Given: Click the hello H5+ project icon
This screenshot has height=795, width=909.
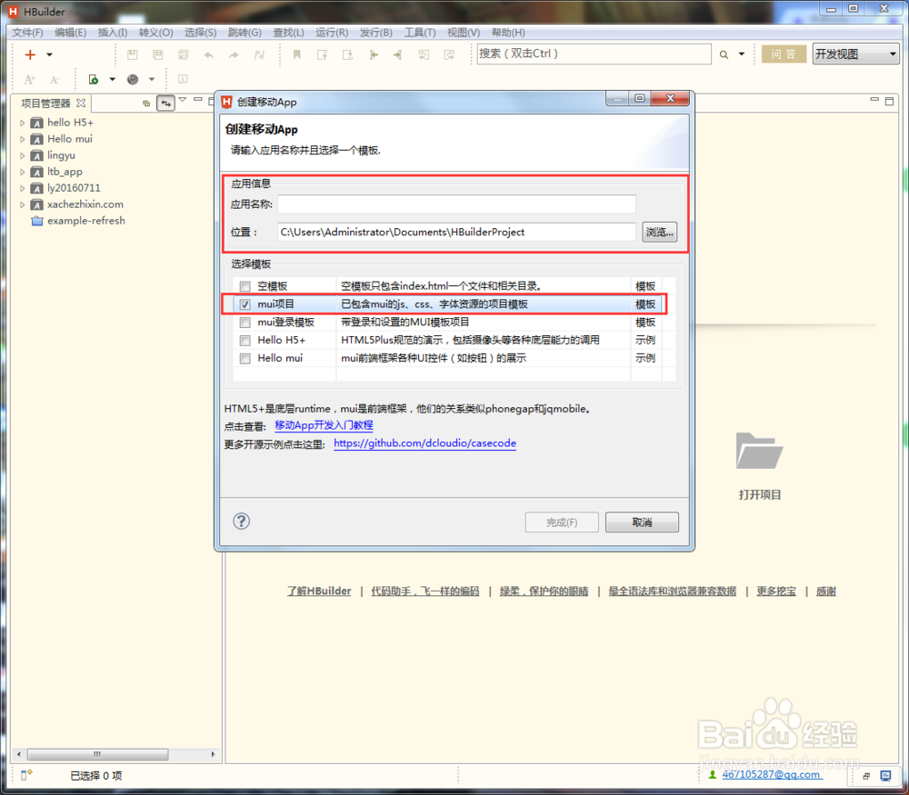Looking at the screenshot, I should point(37,123).
